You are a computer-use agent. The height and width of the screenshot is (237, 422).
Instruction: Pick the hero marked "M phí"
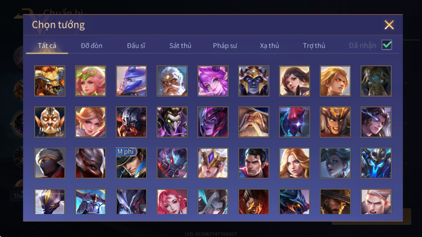[x=131, y=163]
